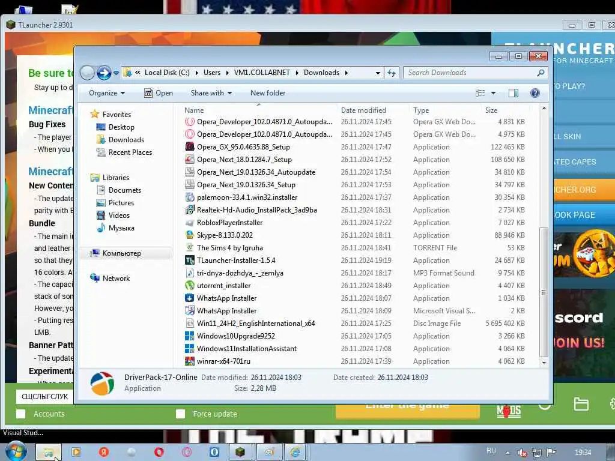
Task: Select TLauncher-Installer-1.5.4 file icon
Action: (x=190, y=261)
